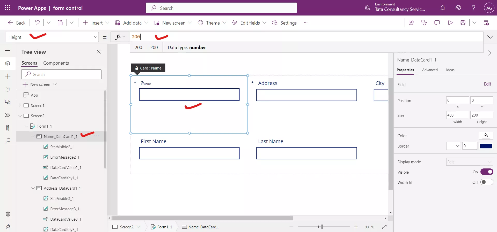Screen dimensions: 497x232
Task: Open the left rail settings gear
Action: pos(8,214)
